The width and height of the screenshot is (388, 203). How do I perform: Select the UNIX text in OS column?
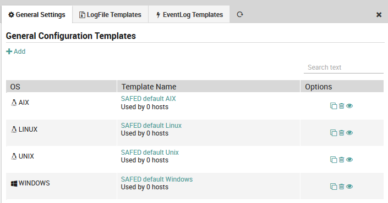click(26, 156)
